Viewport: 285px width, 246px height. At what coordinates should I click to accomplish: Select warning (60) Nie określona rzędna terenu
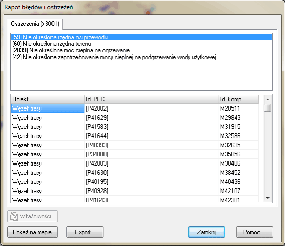point(141,44)
